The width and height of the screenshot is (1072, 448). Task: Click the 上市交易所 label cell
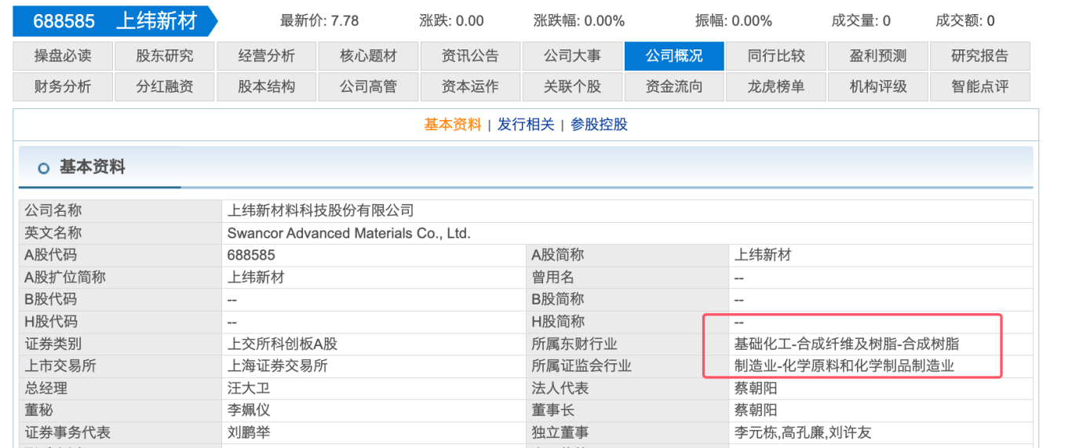click(121, 366)
